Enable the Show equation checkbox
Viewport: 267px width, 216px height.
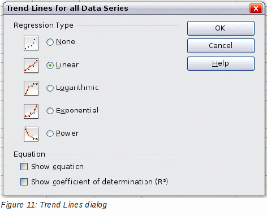pyautogui.click(x=24, y=167)
